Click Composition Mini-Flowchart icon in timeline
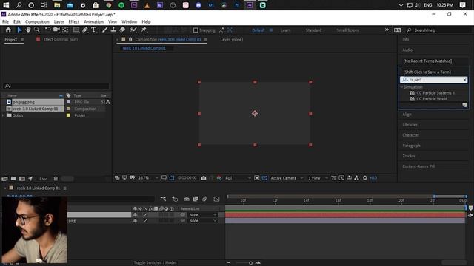474x266 pixels. click(x=163, y=199)
